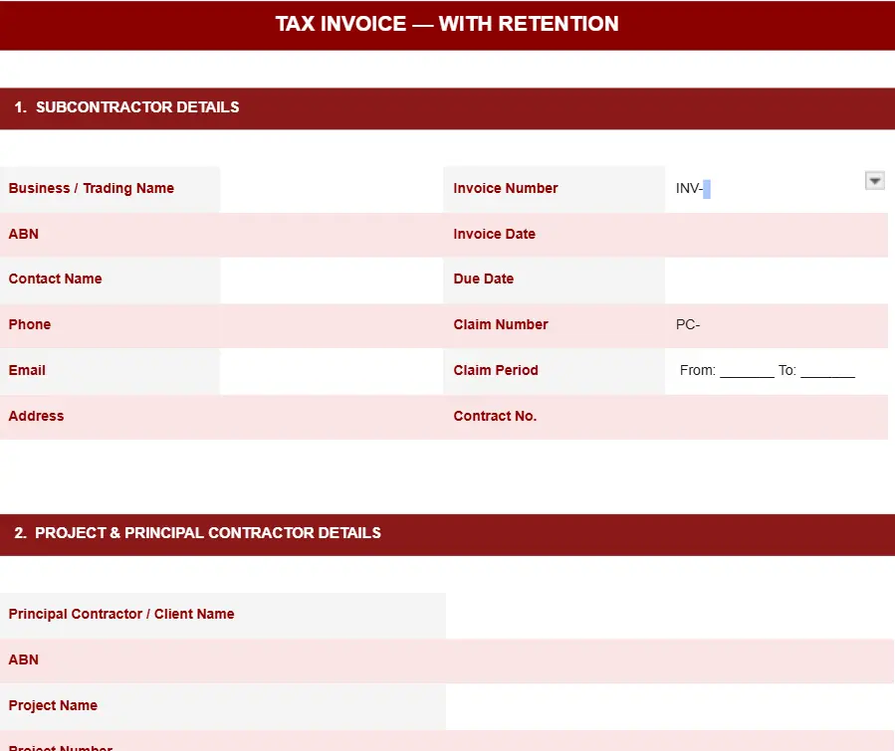Select the Project Name value cell

click(x=669, y=706)
